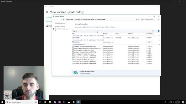Open Google Chrome from the taskbar
The width and height of the screenshot is (186, 104).
tap(45, 102)
